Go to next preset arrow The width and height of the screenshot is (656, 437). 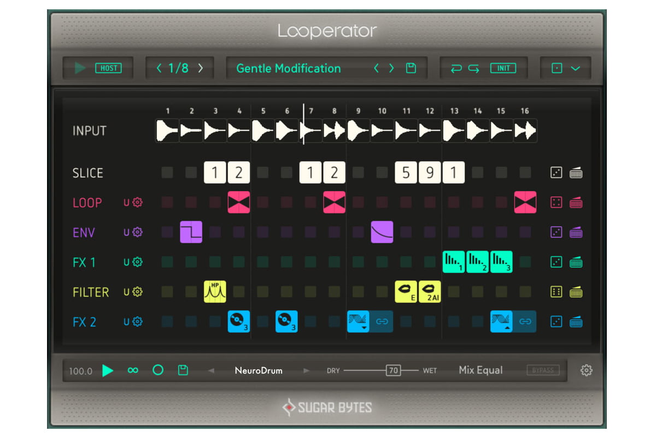tap(391, 68)
